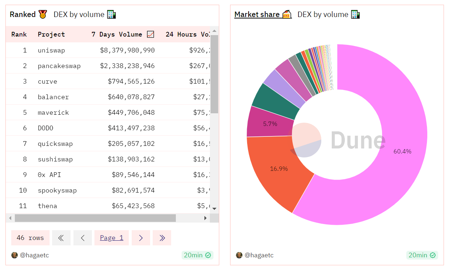Go to the first page of table
The height and width of the screenshot is (270, 449).
pyautogui.click(x=61, y=238)
